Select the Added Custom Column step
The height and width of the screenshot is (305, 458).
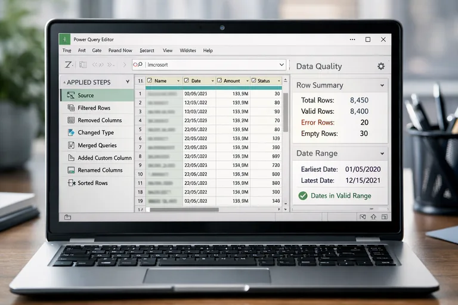pos(97,158)
